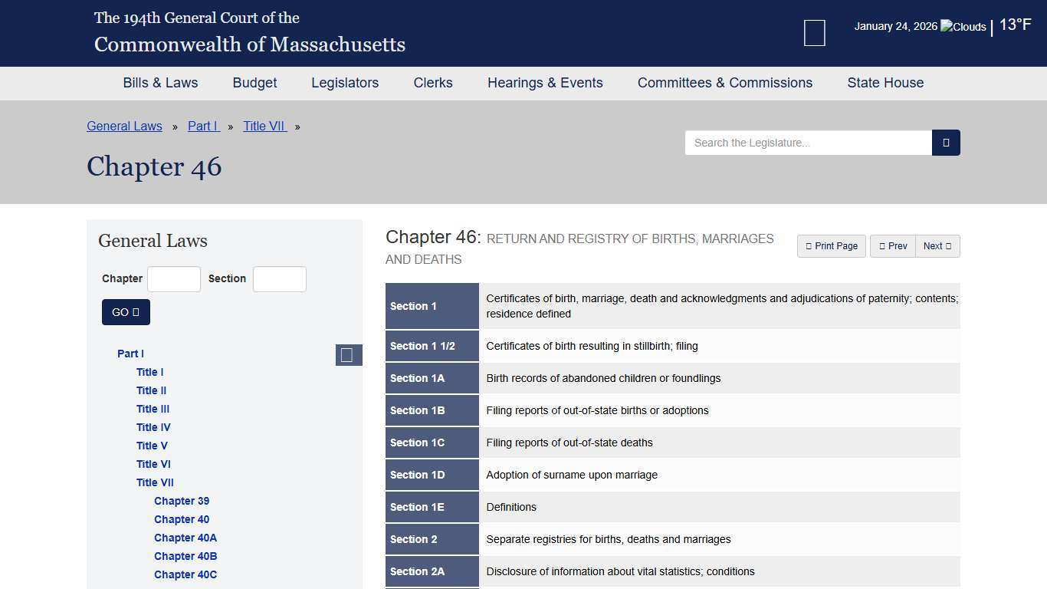Click the Section number input field
Screen dimensions: 1047x589
point(280,279)
